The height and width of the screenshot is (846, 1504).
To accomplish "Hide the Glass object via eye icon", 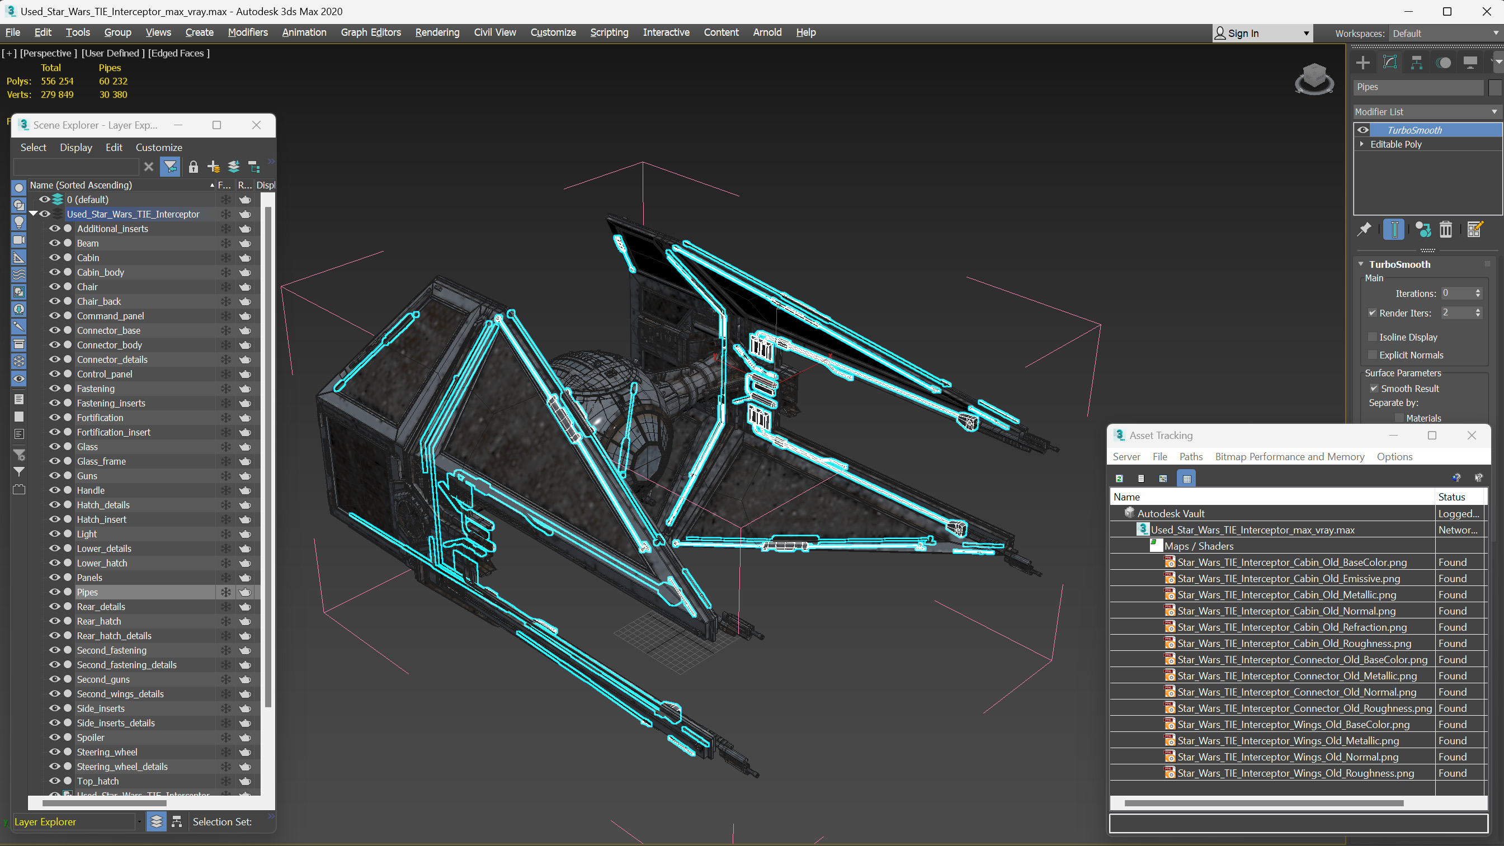I will coord(54,447).
